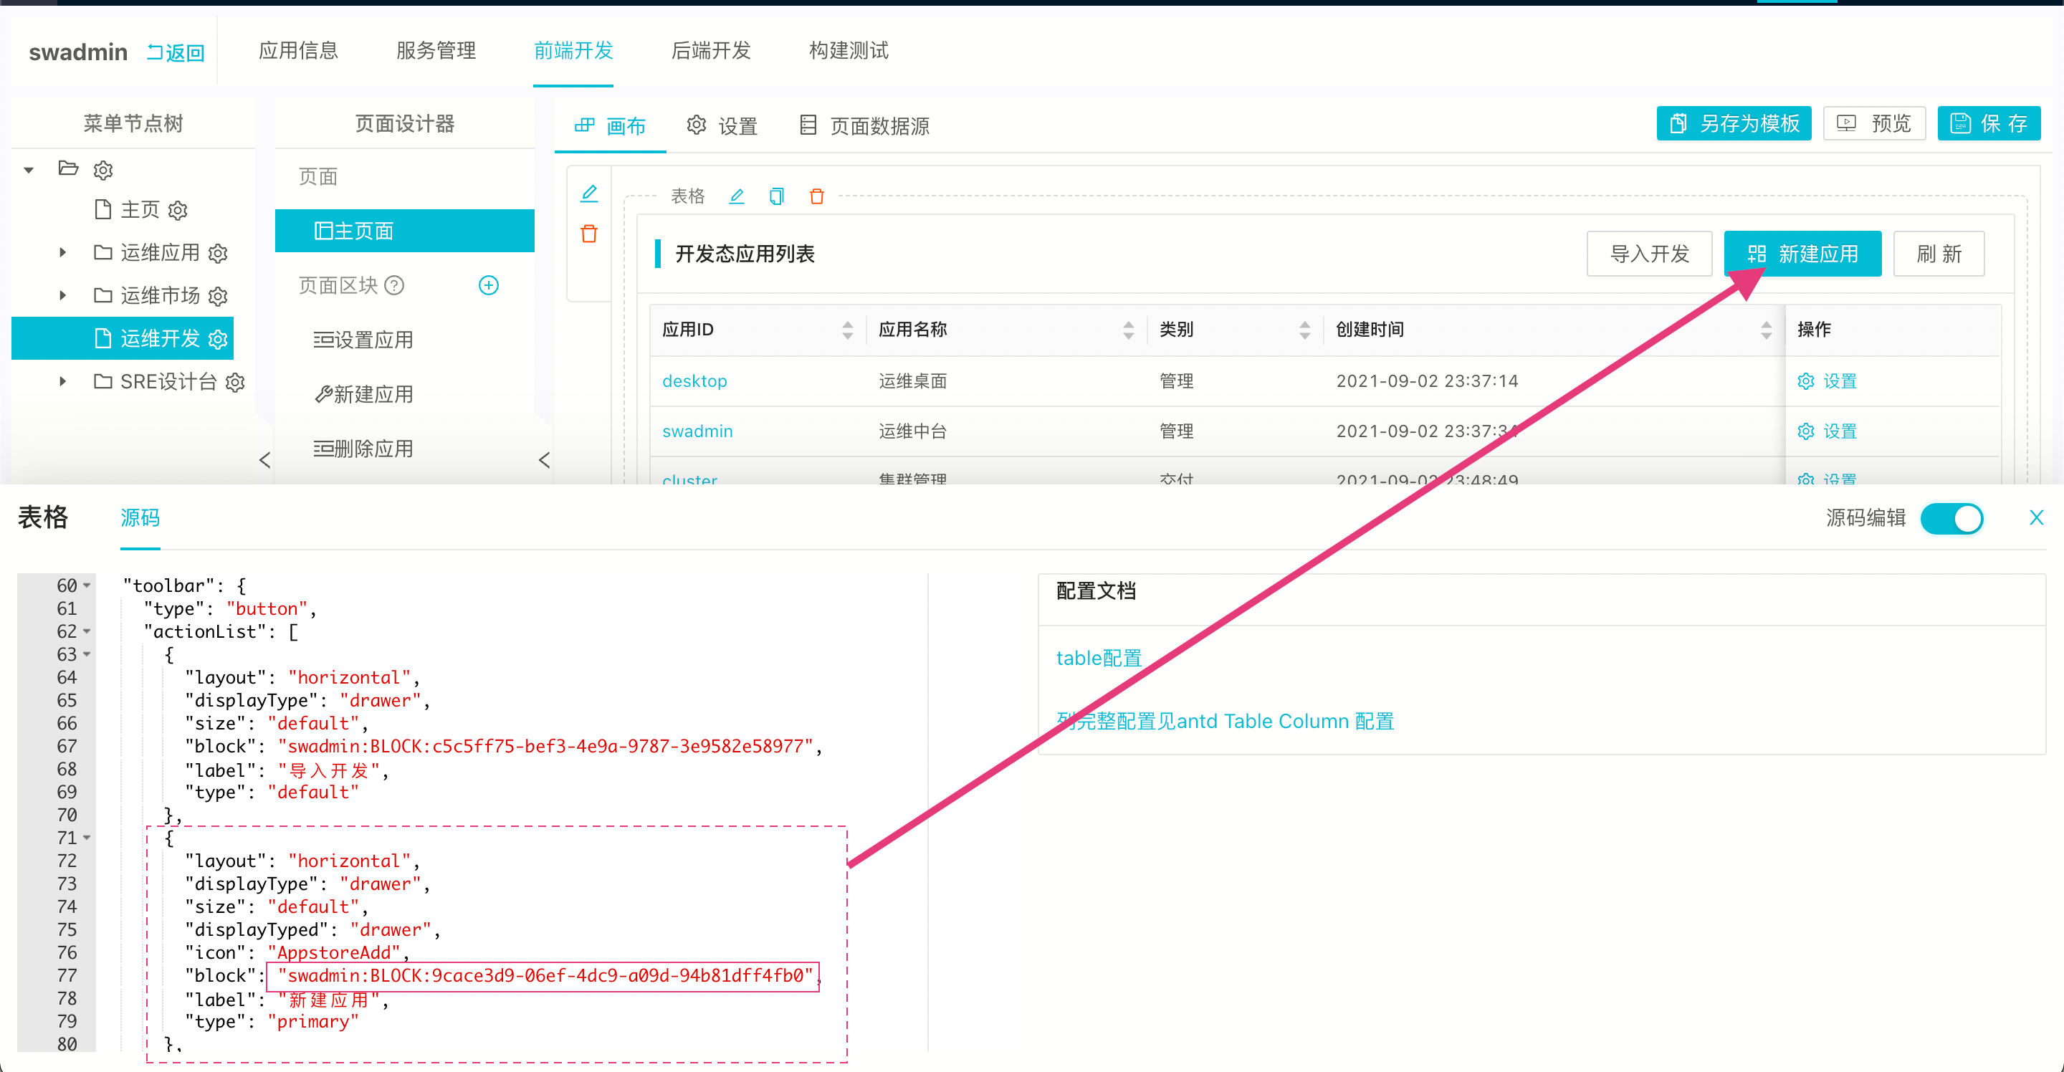This screenshot has height=1072, width=2064.
Task: Select the 画布 canvas tab
Action: coord(611,126)
